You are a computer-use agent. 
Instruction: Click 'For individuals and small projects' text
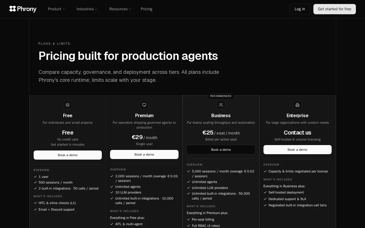(x=68, y=123)
